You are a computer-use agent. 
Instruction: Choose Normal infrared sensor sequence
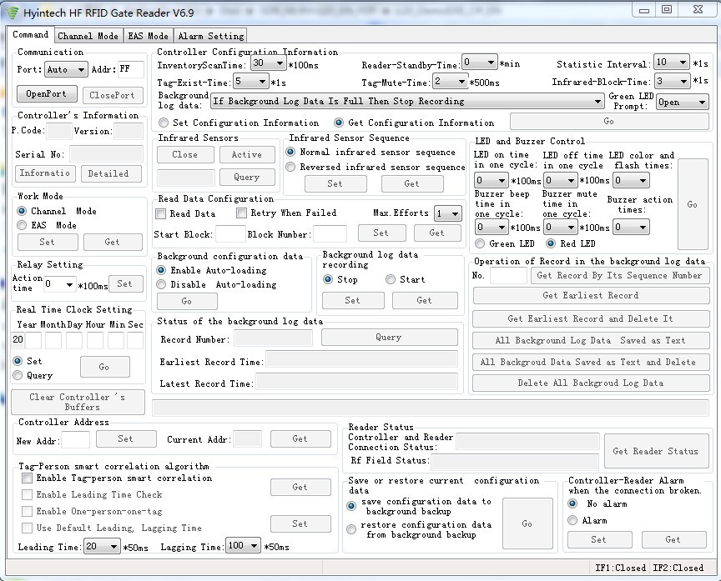371,152
